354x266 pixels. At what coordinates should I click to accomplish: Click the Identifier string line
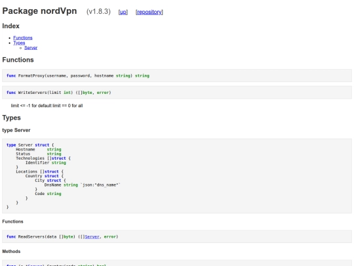pos(46,163)
